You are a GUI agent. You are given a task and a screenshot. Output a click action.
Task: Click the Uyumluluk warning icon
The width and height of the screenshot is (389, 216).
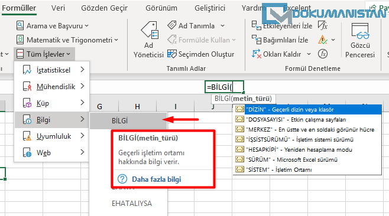coord(27,136)
